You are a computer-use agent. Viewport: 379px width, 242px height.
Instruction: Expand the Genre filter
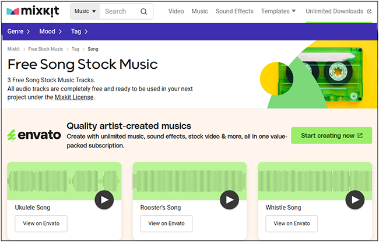tap(18, 31)
